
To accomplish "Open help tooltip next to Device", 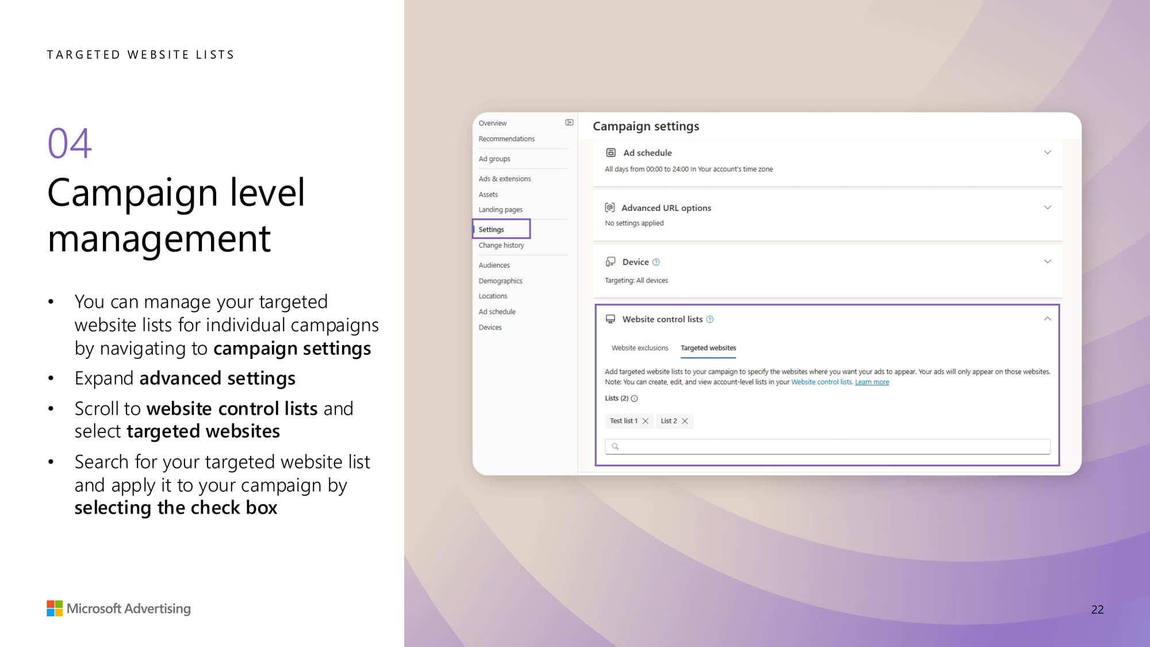I will pyautogui.click(x=656, y=262).
